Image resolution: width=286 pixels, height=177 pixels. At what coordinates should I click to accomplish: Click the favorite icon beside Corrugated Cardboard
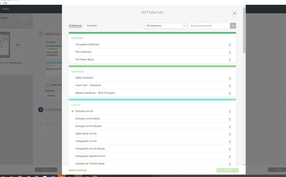230,45
